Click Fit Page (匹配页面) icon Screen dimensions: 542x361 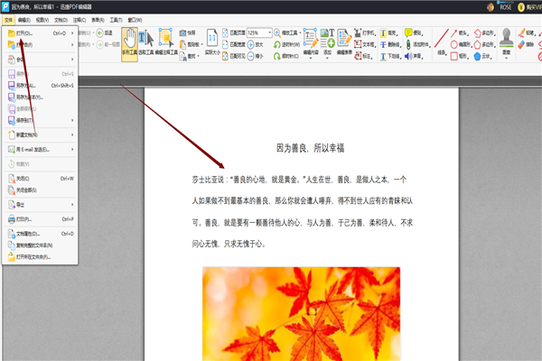[x=225, y=32]
